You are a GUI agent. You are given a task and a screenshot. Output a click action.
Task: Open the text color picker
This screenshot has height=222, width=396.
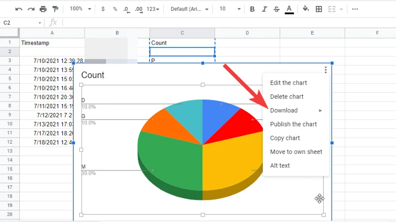pyautogui.click(x=289, y=9)
